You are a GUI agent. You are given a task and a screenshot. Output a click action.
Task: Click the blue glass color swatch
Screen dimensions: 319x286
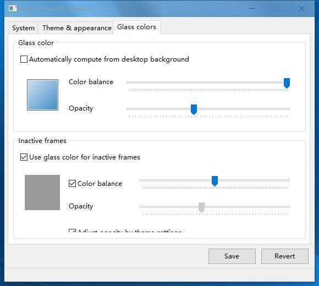(x=42, y=95)
